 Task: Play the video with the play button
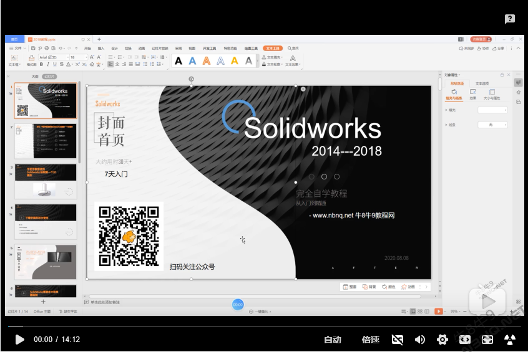[x=19, y=340]
